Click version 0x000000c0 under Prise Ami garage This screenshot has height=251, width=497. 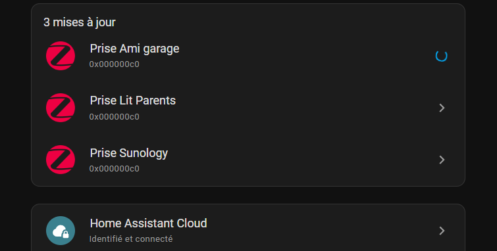(114, 64)
